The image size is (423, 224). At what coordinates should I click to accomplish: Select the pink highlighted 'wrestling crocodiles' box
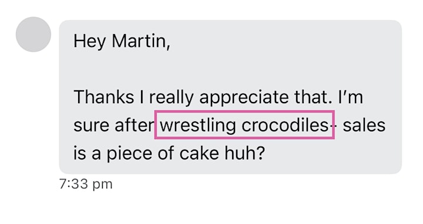tap(244, 125)
